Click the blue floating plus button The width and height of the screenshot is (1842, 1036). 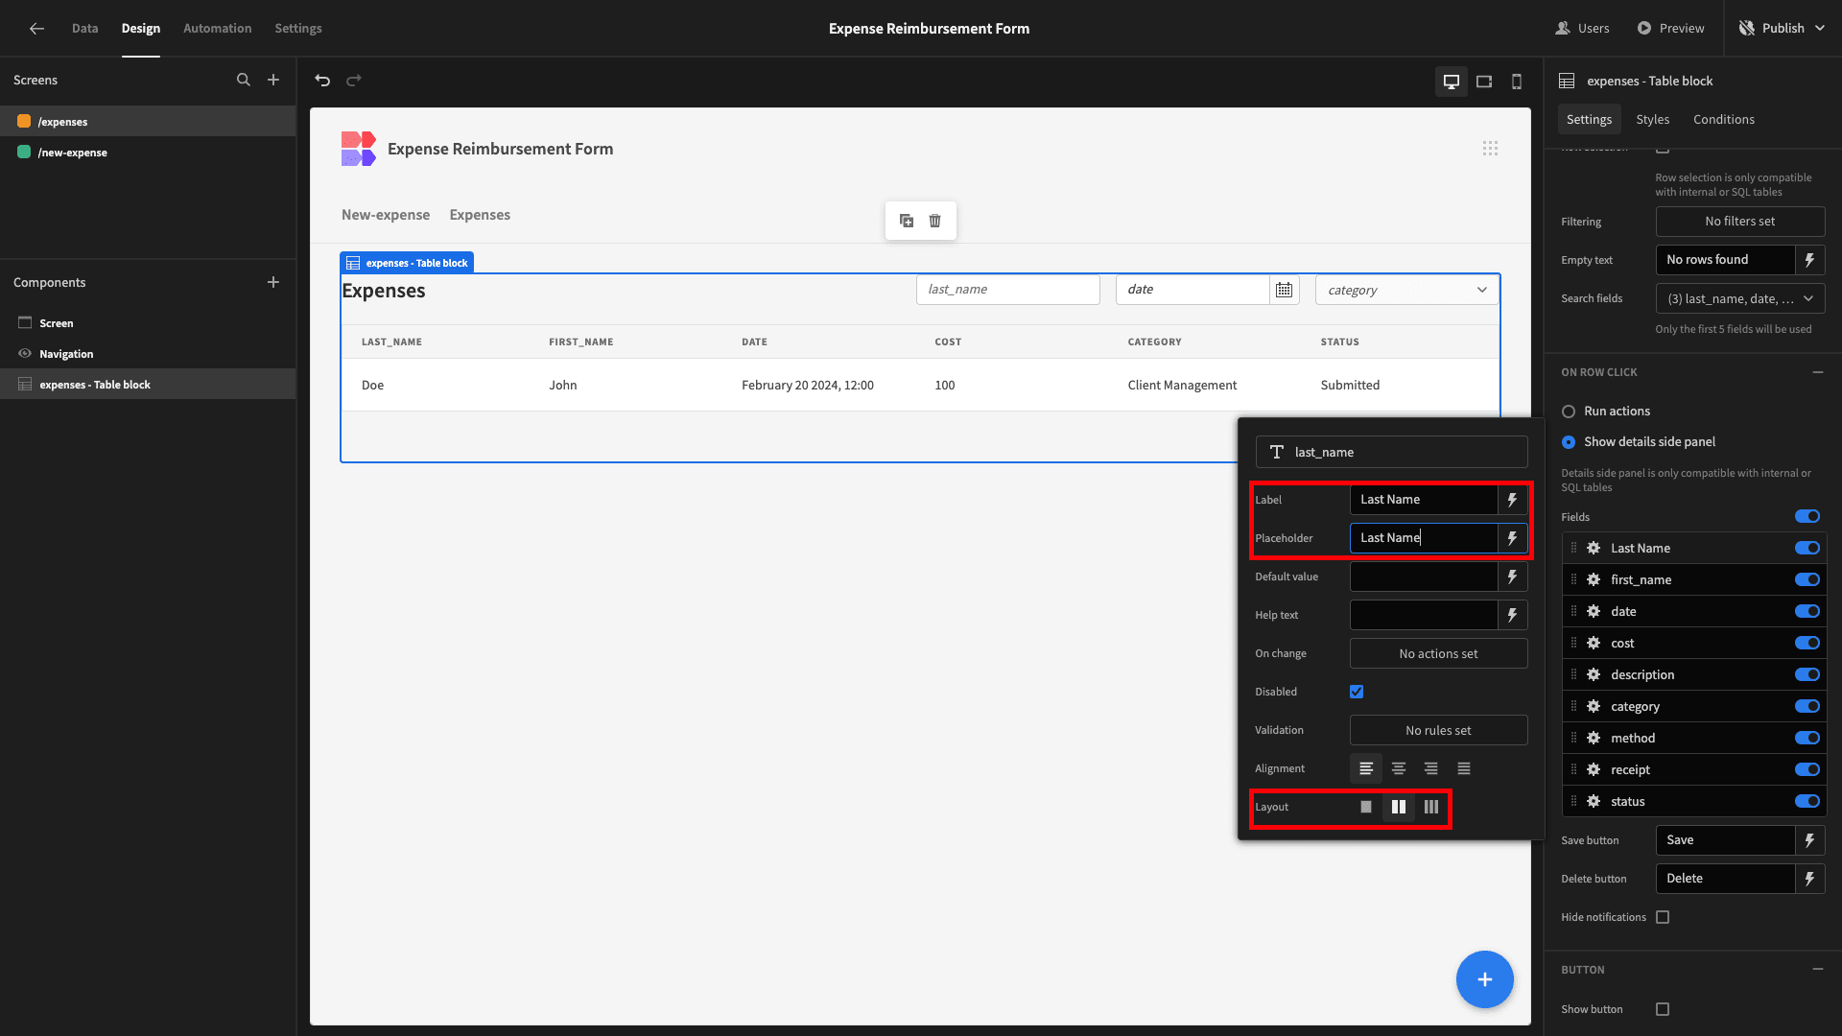point(1484,979)
